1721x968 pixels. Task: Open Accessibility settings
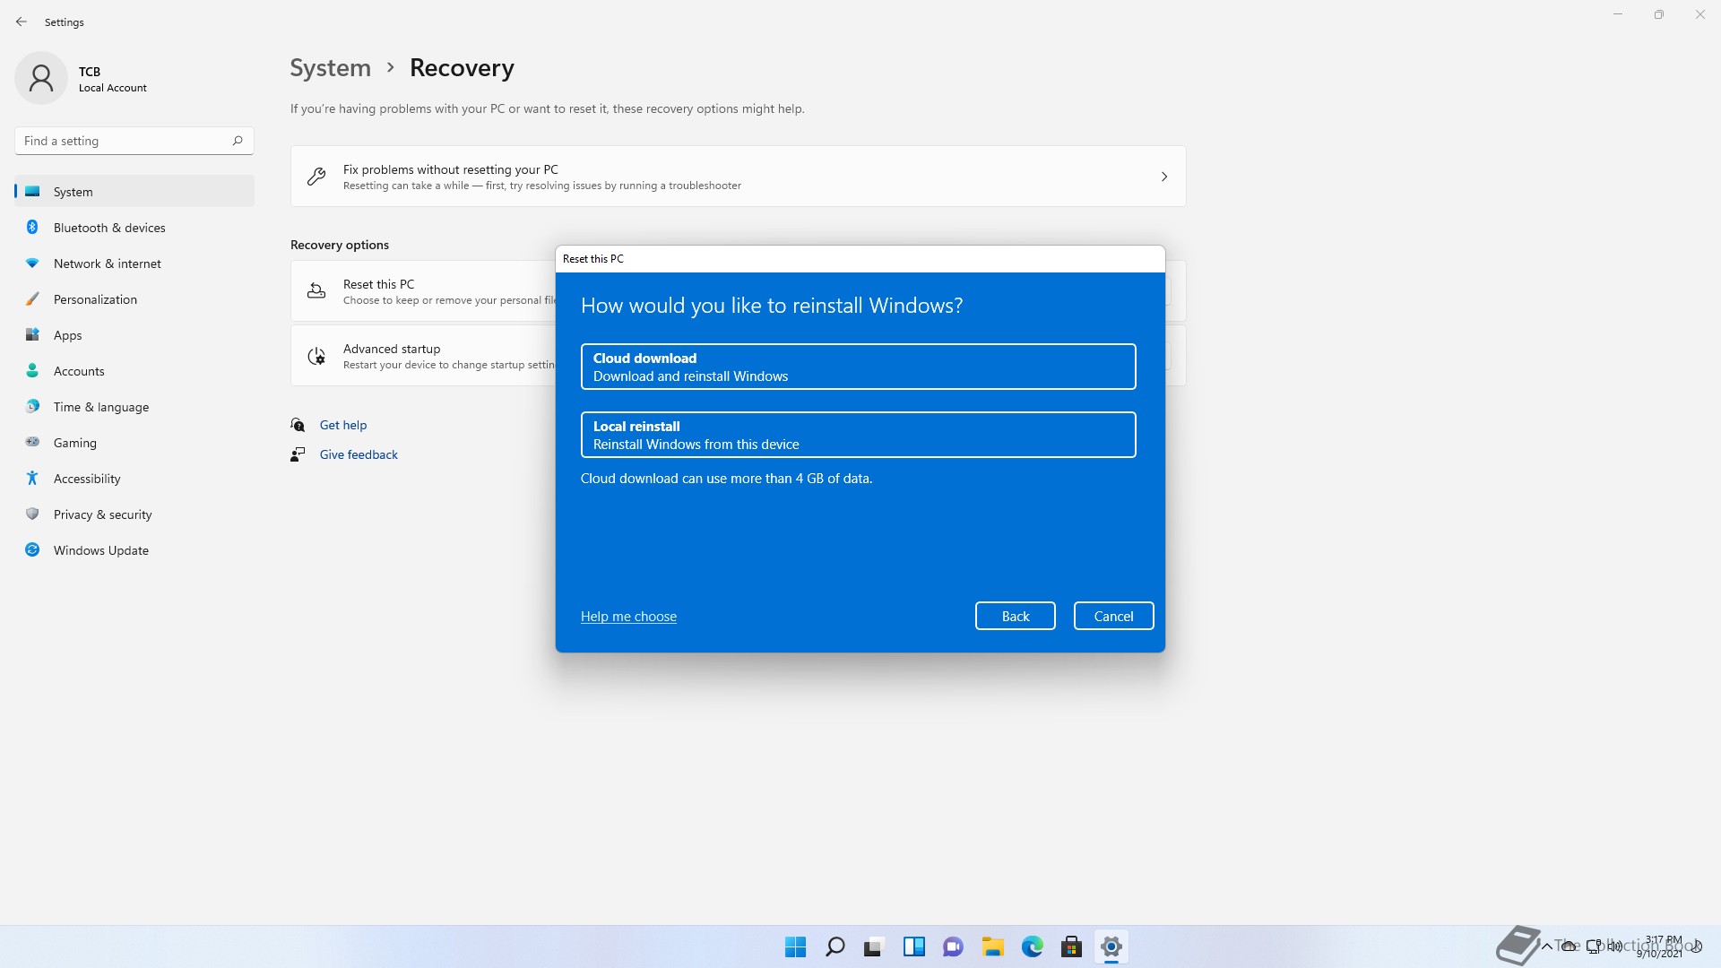(x=134, y=479)
